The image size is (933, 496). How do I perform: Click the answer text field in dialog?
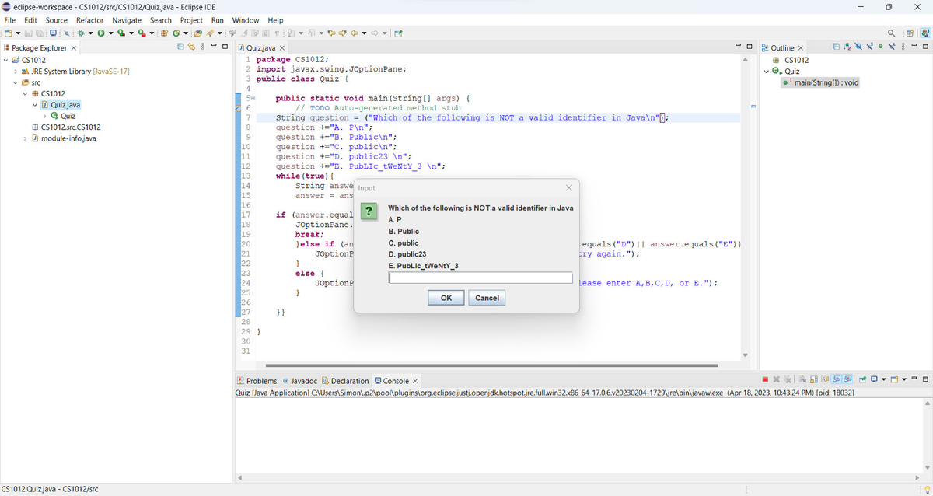point(480,278)
